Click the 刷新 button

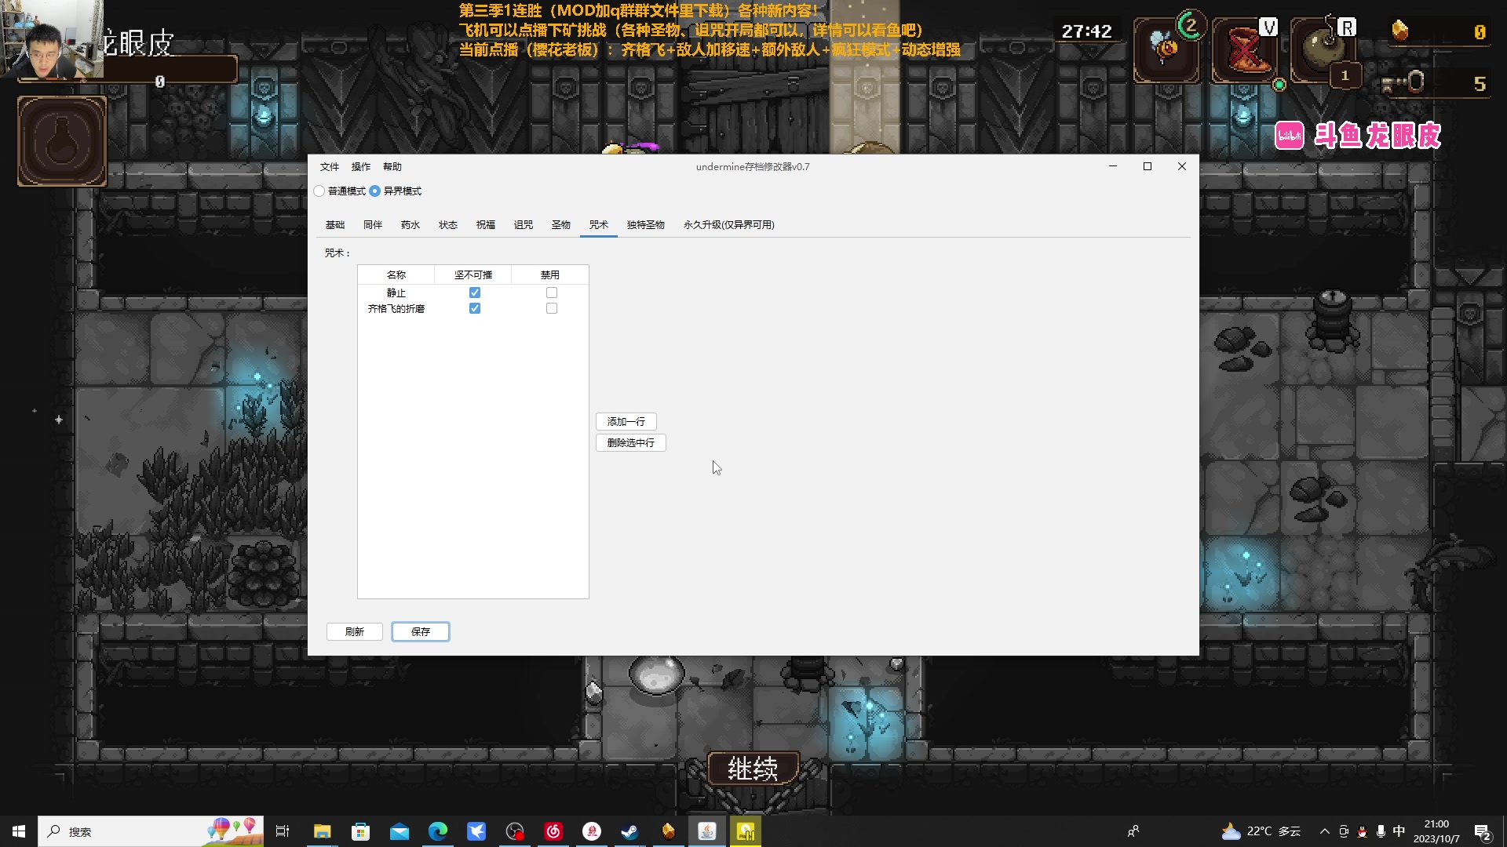click(x=355, y=632)
